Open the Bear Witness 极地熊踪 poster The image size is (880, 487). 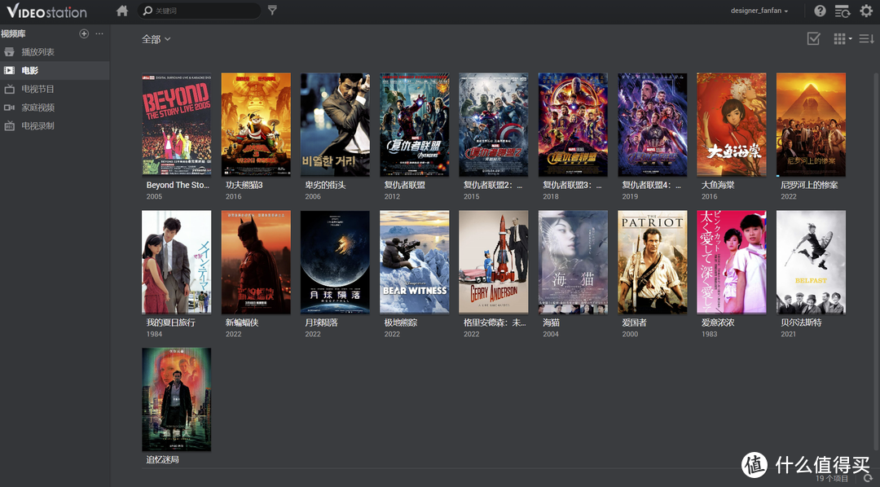(414, 261)
